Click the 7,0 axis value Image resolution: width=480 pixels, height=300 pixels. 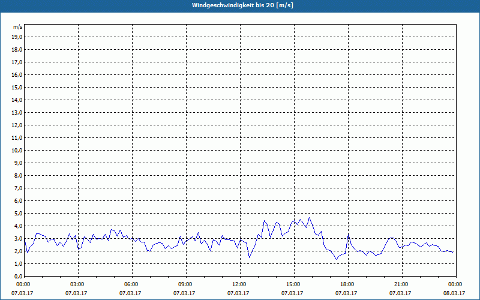coord(18,188)
